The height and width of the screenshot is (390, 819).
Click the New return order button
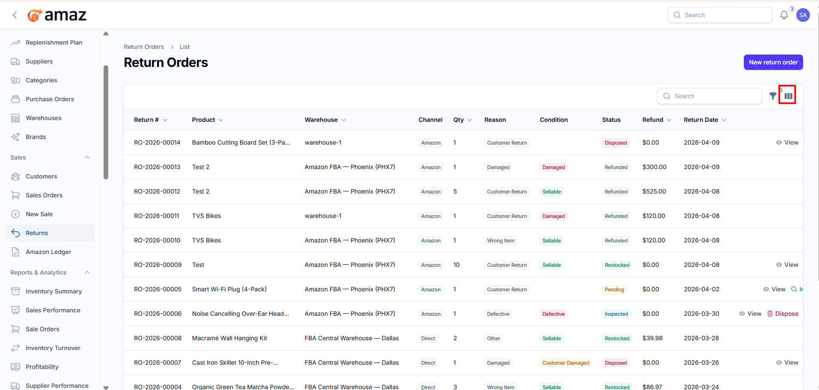pos(773,62)
